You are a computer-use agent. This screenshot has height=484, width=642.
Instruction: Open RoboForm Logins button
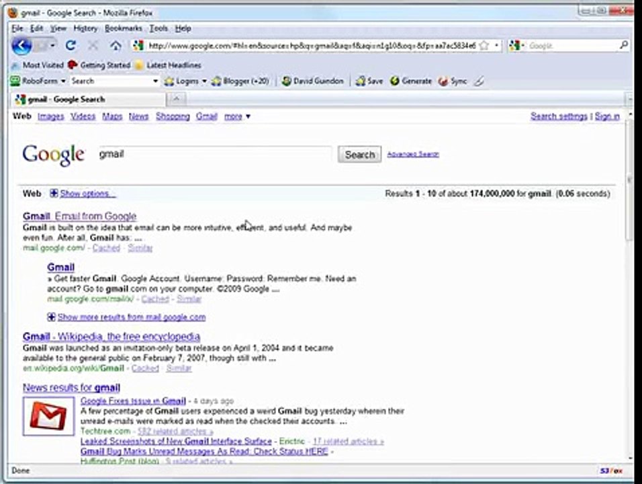[182, 81]
